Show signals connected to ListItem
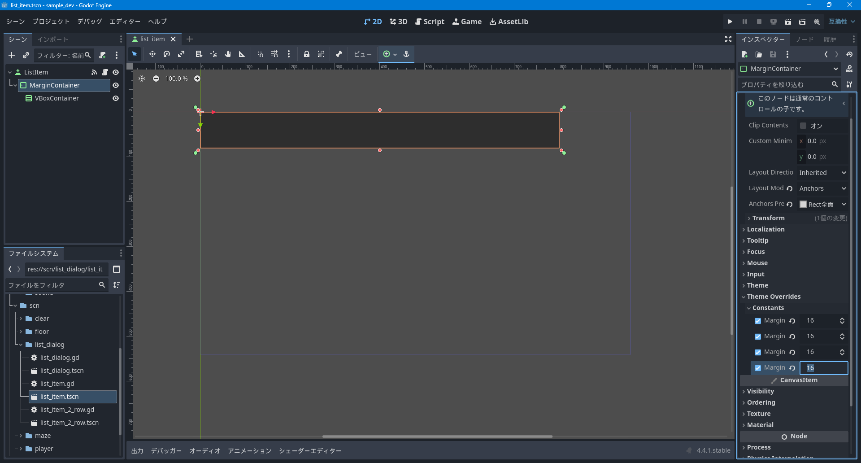The image size is (861, 463). pyautogui.click(x=94, y=72)
